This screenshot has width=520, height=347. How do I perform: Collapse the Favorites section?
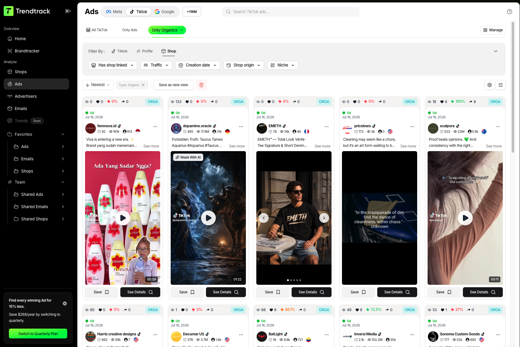coord(63,134)
